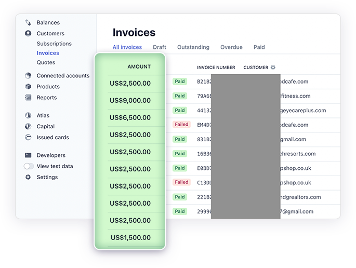The image size is (356, 268).
Task: Click the CUSTOMER column header
Action: click(256, 68)
